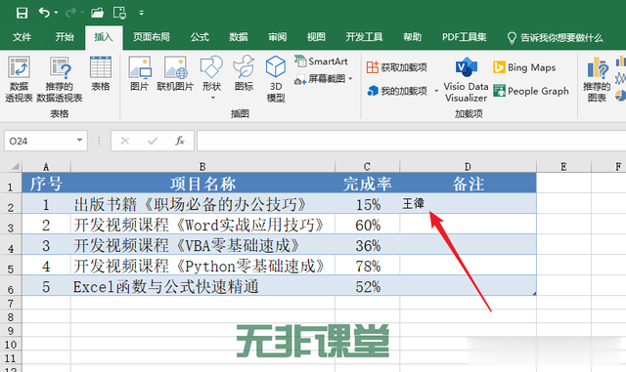Click inside the formula bar input
The width and height of the screenshot is (626, 372).
(411, 141)
